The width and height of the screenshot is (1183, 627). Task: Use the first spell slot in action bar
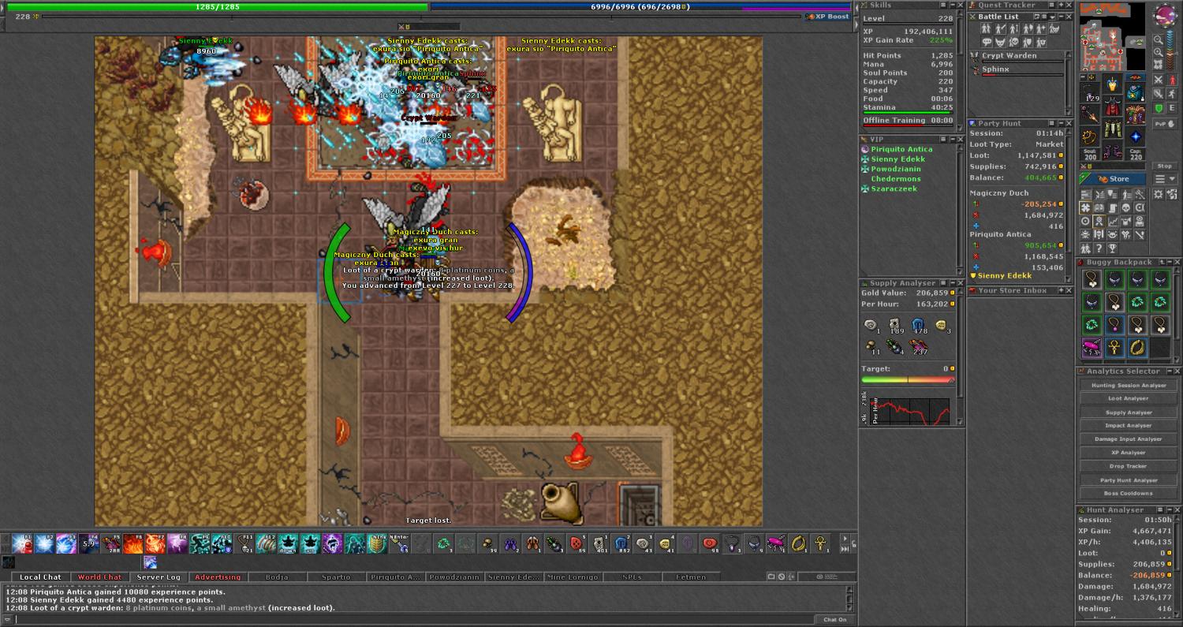22,543
